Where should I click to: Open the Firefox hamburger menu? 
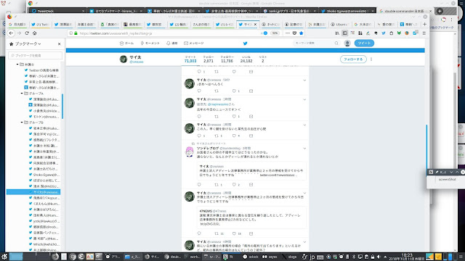click(x=424, y=33)
